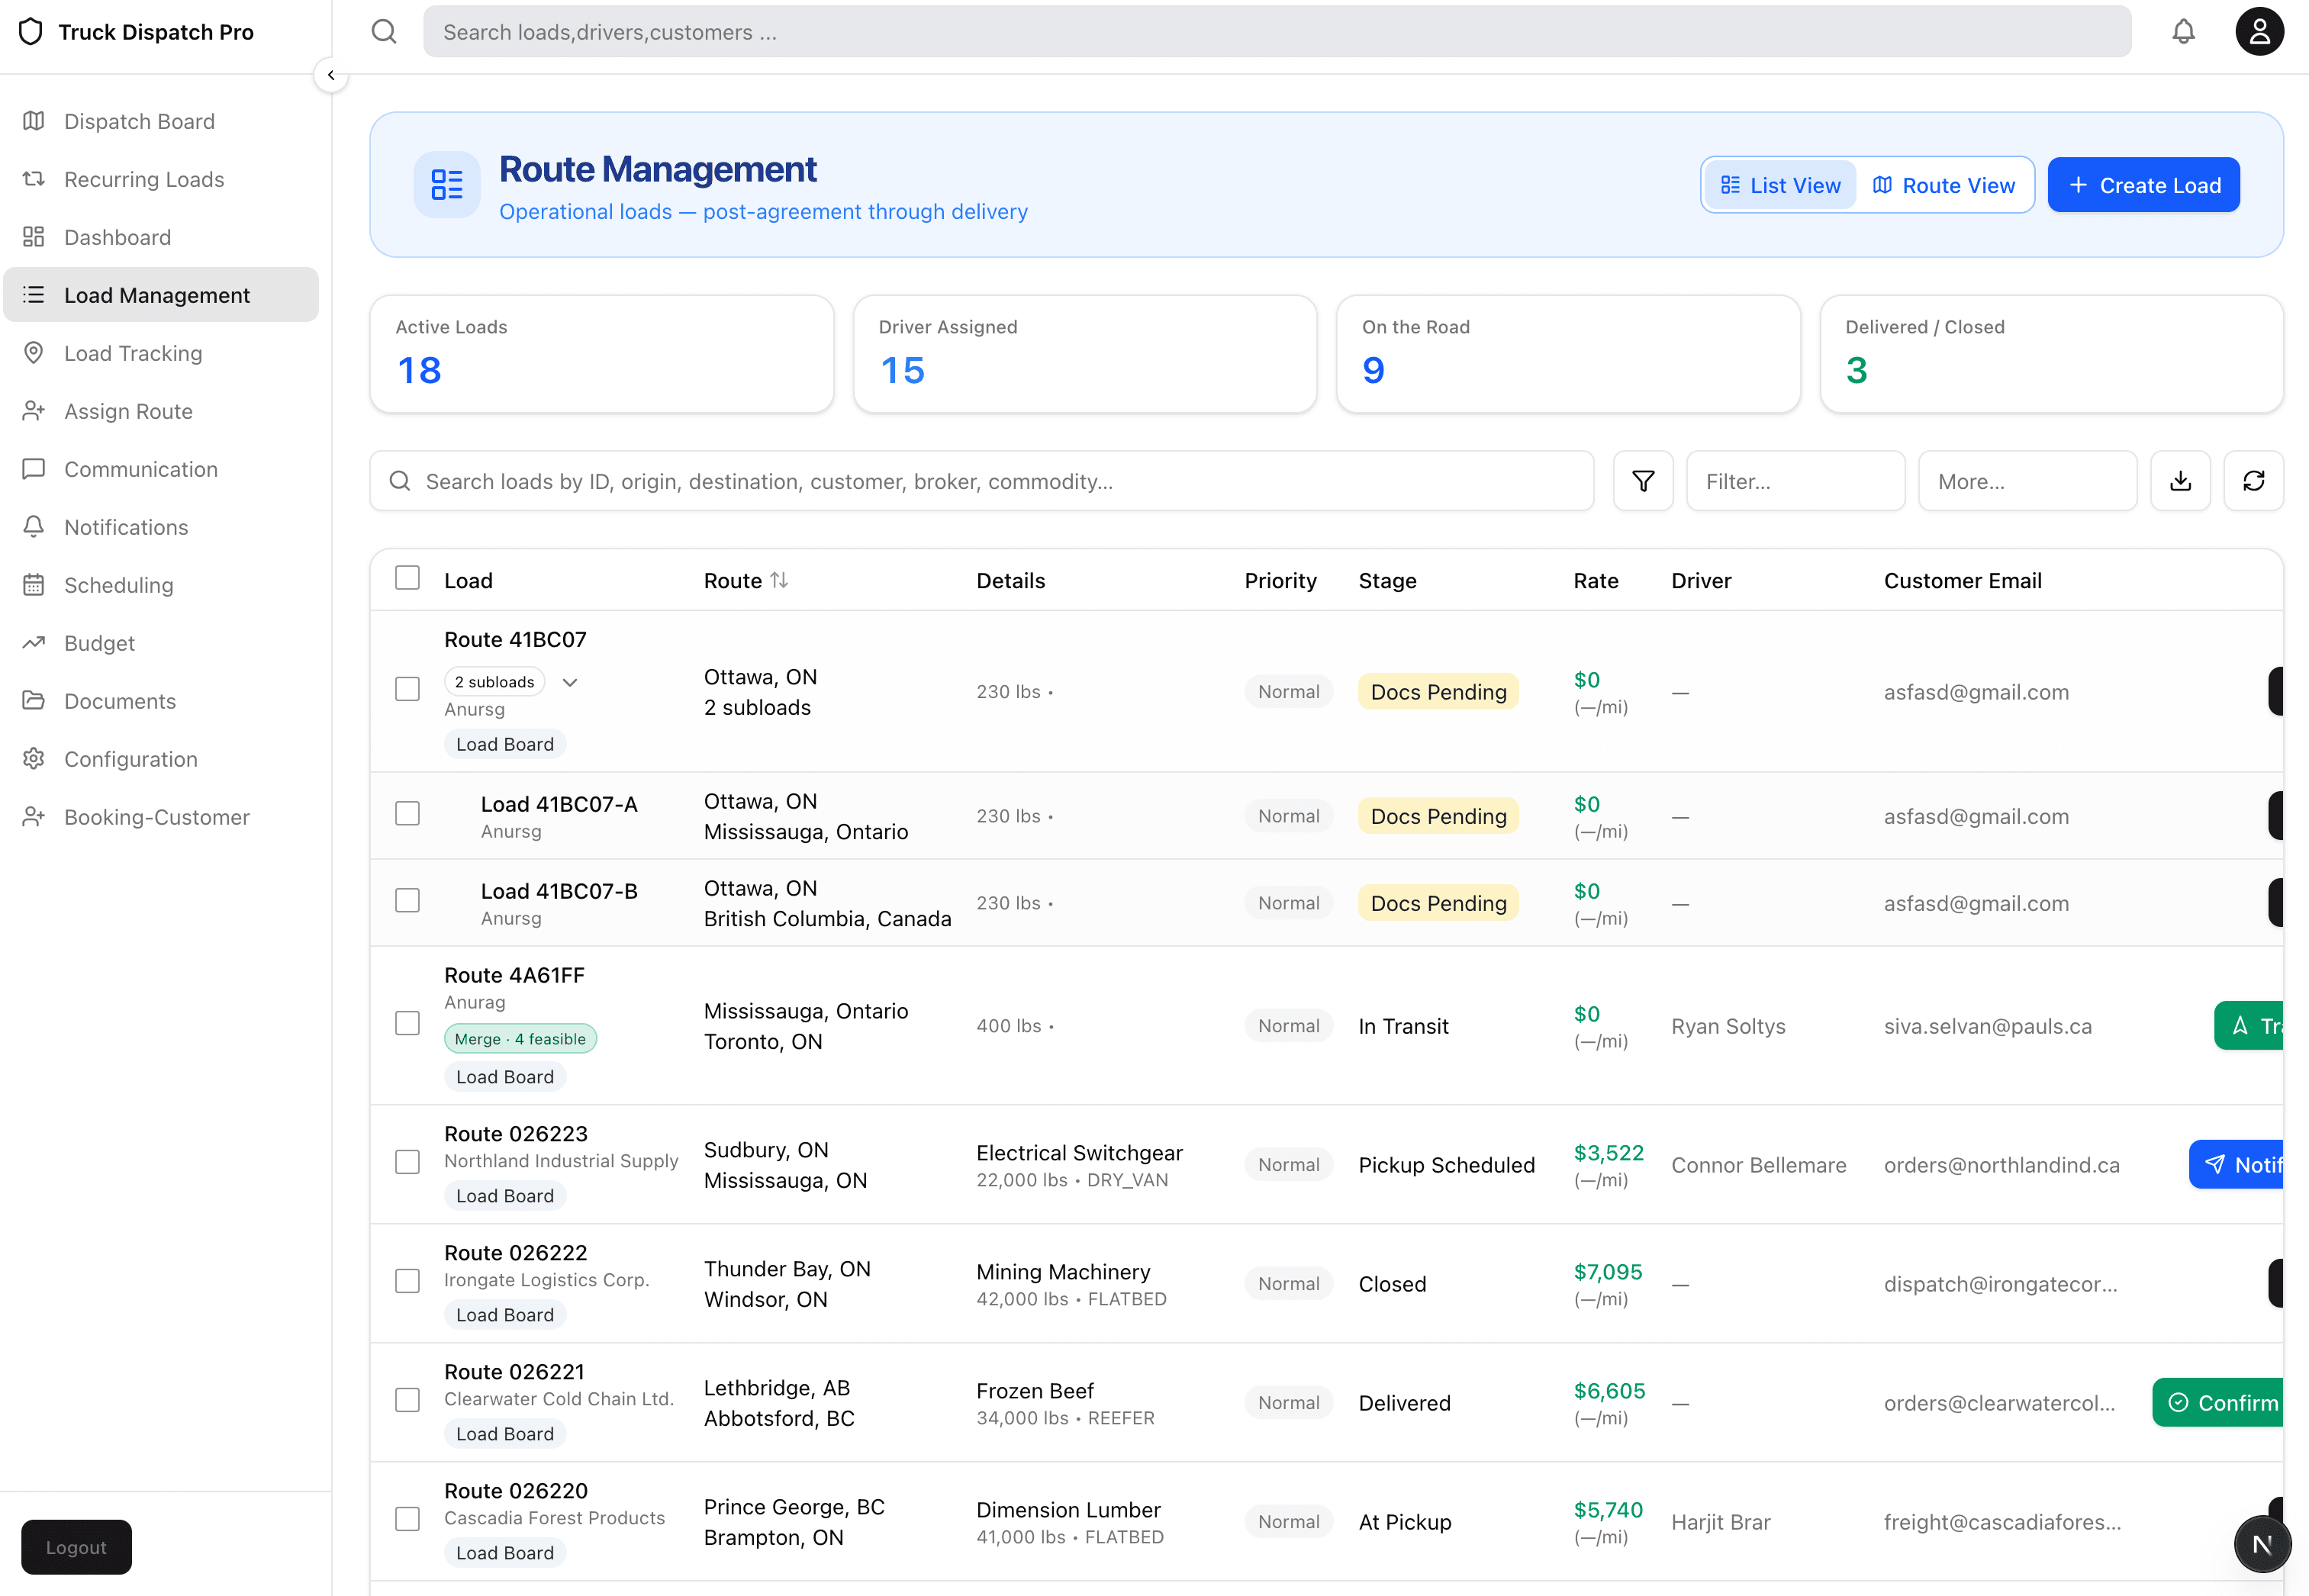Sort by Route column arrows icon
2309x1596 pixels.
point(779,580)
